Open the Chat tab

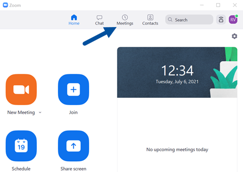pos(99,20)
